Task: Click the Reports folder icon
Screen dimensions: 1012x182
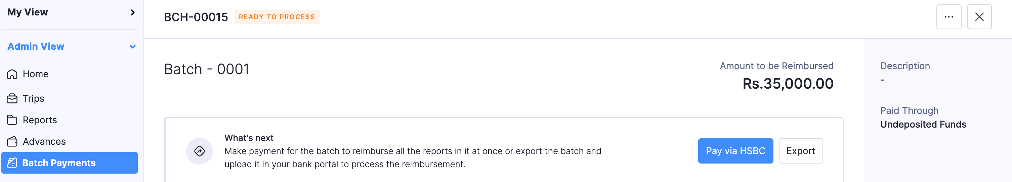Action: [x=12, y=120]
